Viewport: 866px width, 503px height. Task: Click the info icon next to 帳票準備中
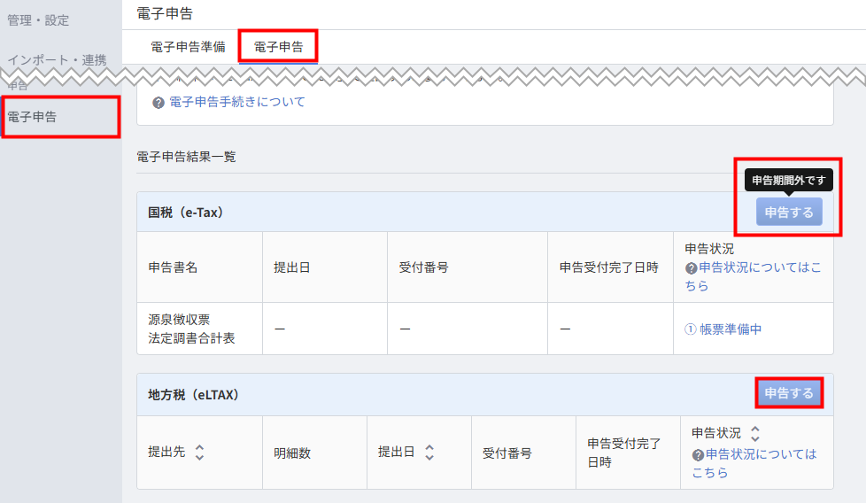point(691,329)
